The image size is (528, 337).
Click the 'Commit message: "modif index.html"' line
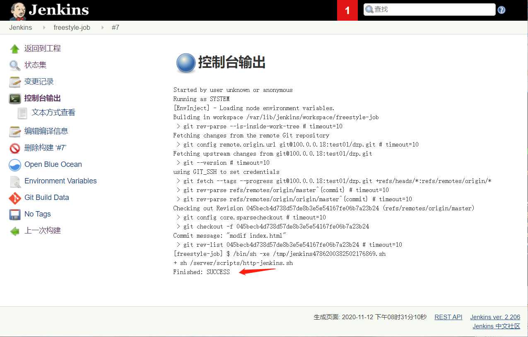coord(229,236)
